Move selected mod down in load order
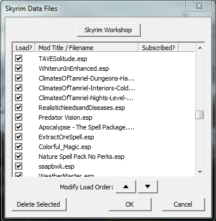 point(148,186)
